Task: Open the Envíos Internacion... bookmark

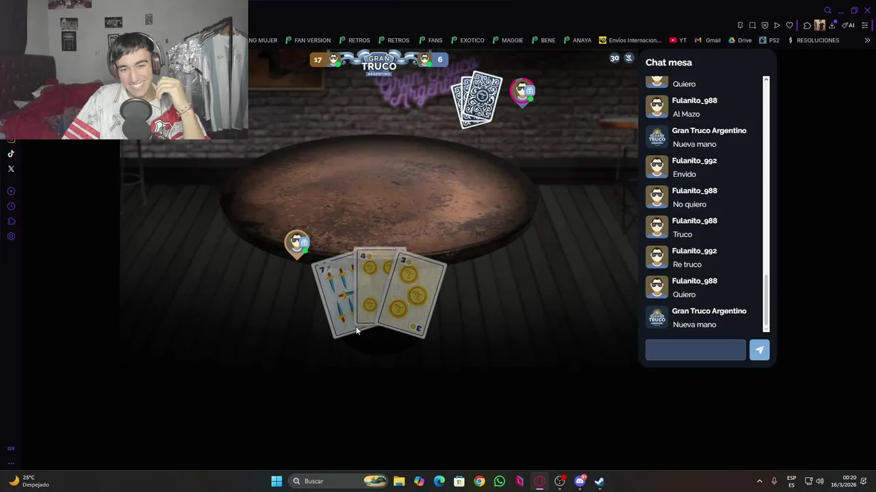Action: click(x=630, y=40)
